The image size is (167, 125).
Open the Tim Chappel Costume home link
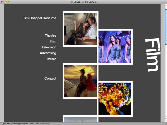[39, 18]
